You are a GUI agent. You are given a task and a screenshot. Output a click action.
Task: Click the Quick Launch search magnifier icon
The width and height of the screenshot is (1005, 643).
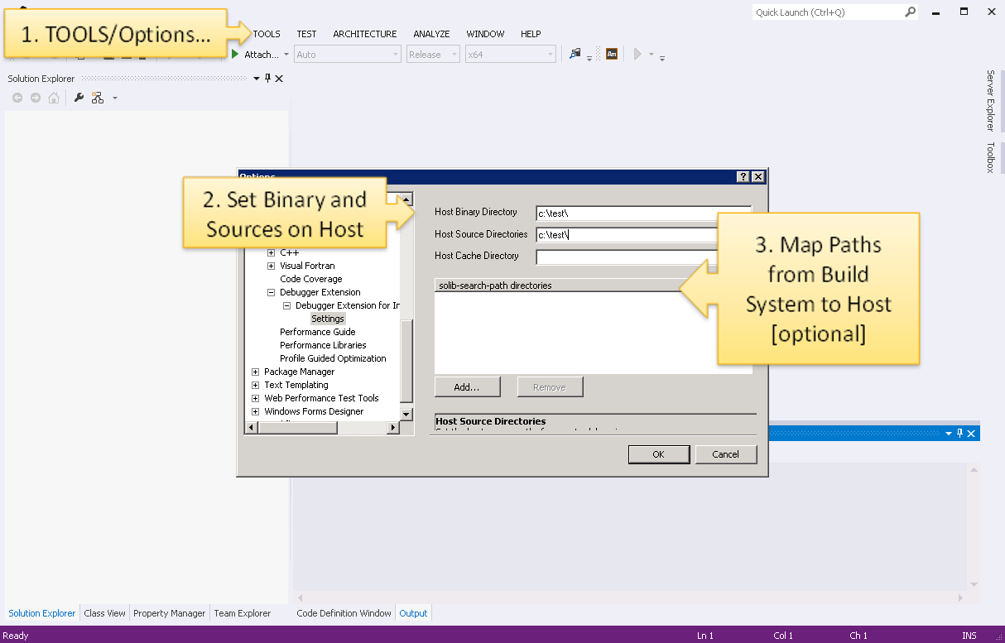pyautogui.click(x=910, y=12)
